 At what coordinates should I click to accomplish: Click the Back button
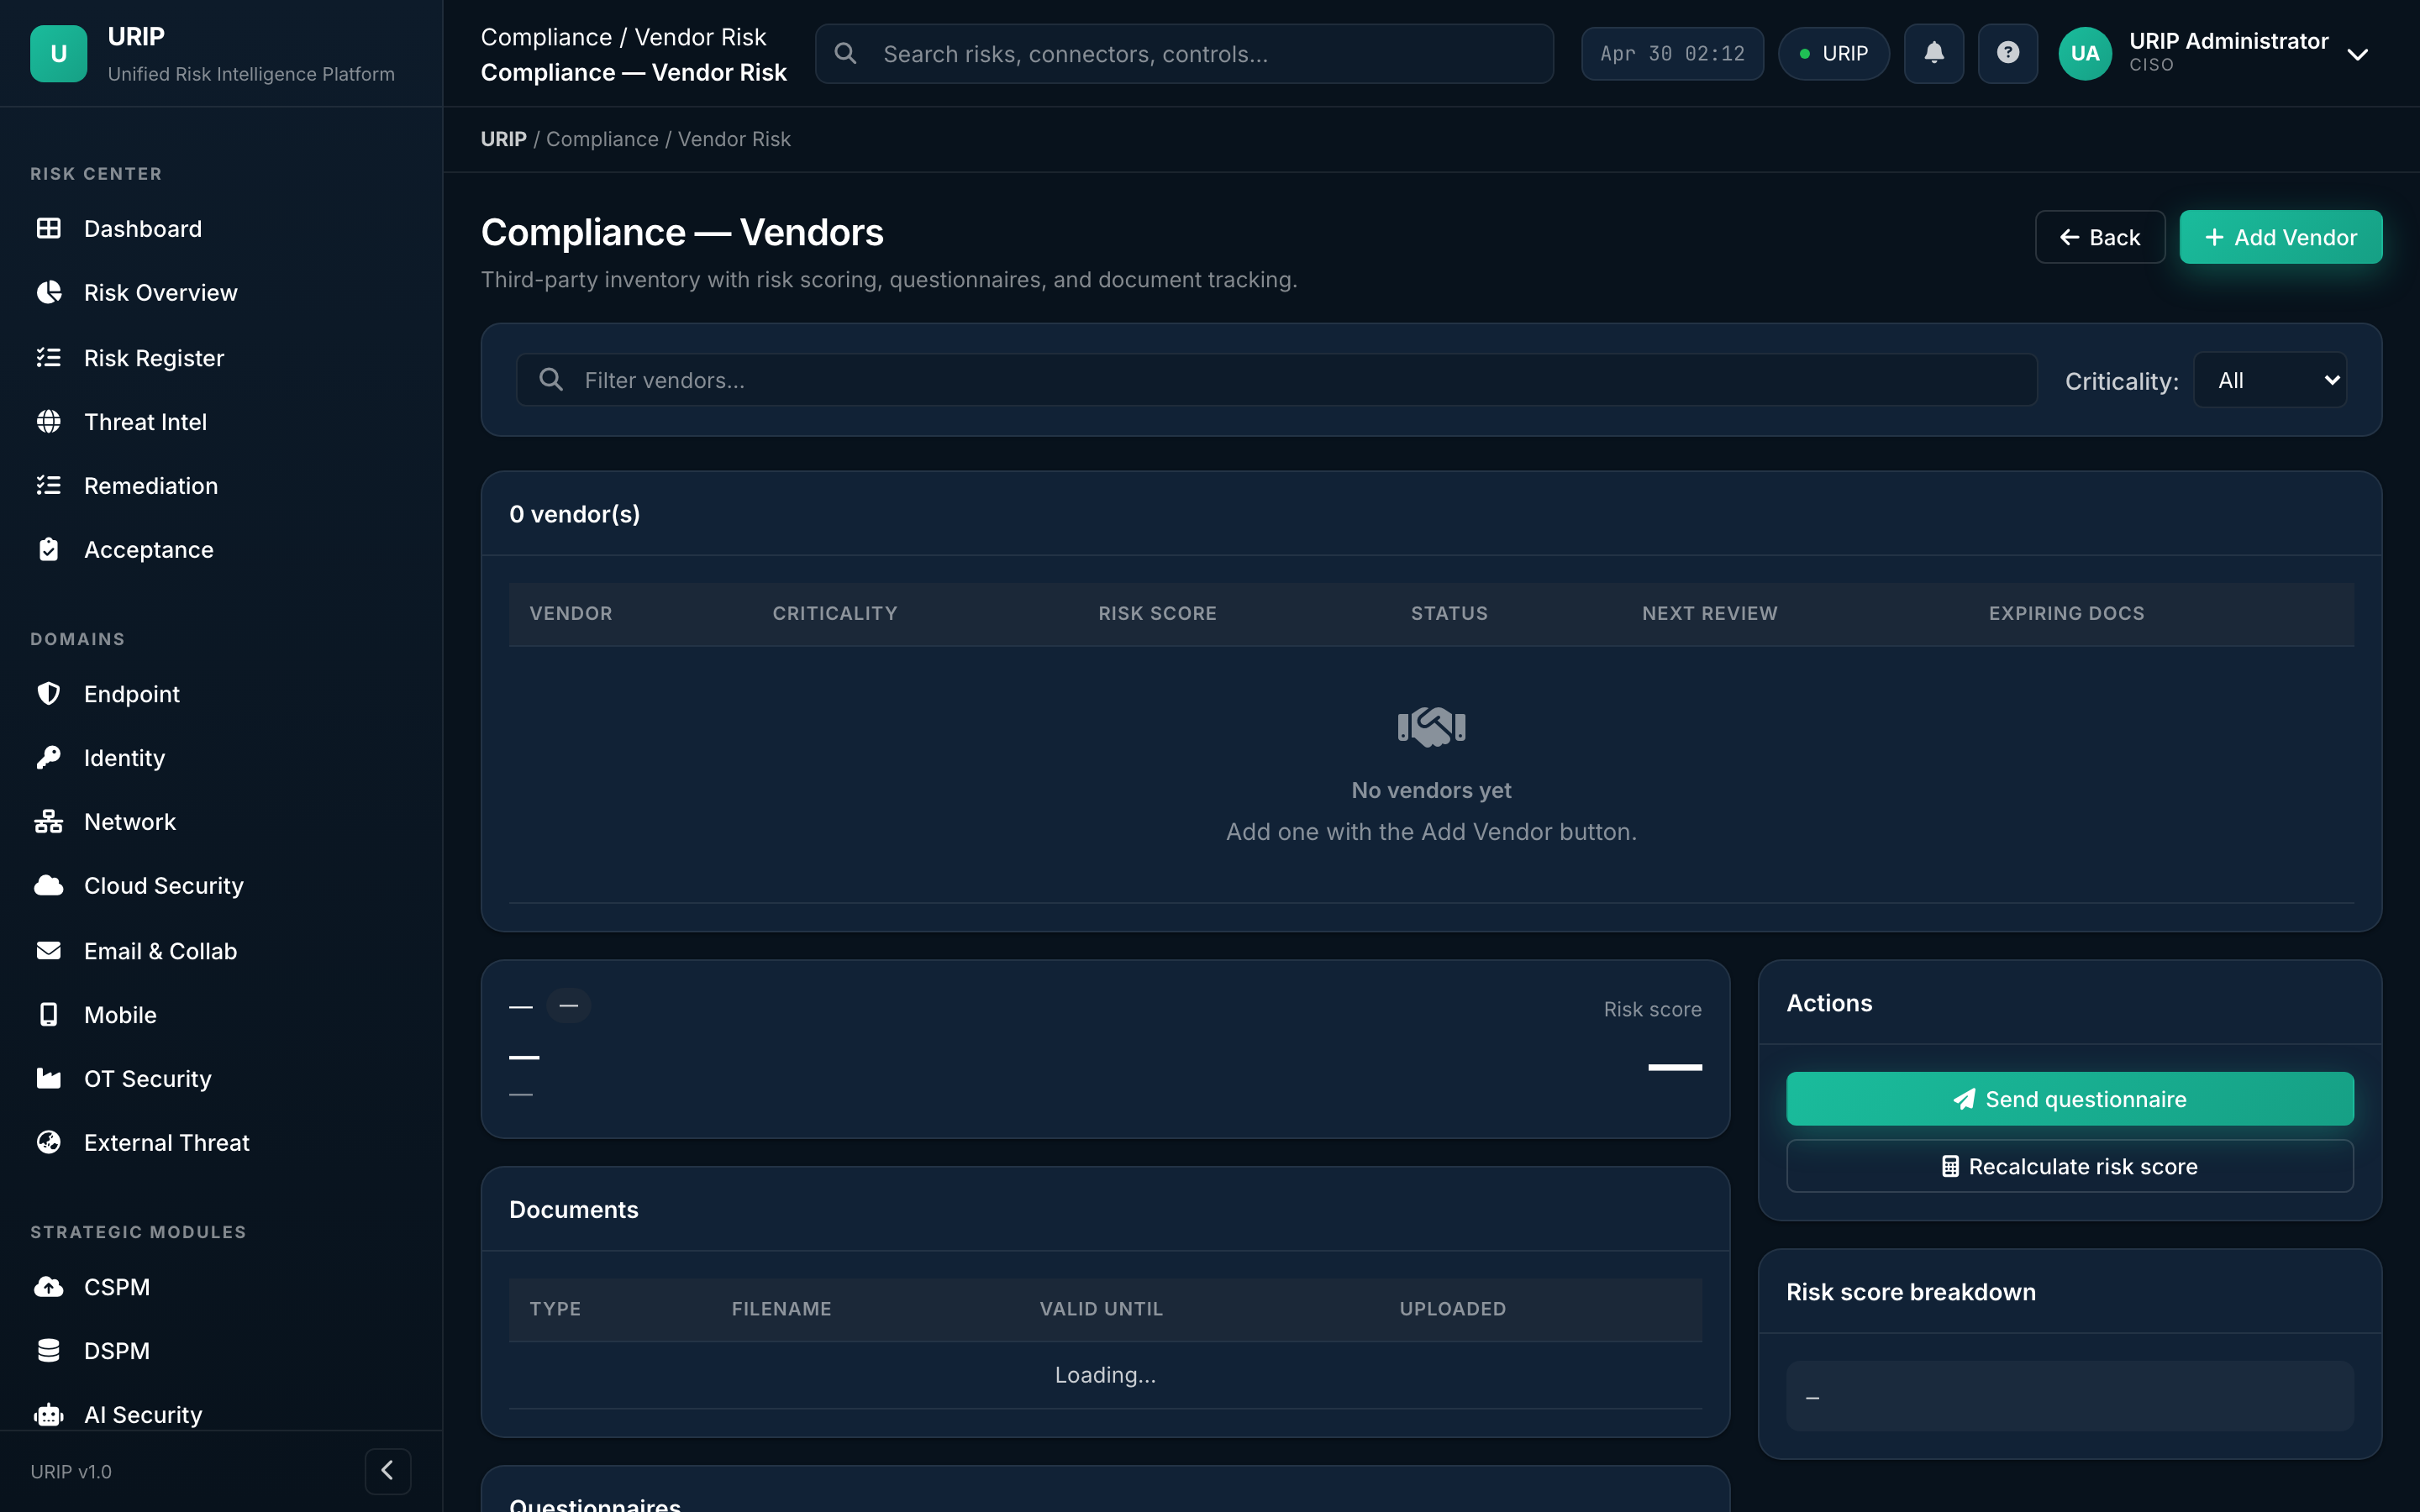(2100, 237)
